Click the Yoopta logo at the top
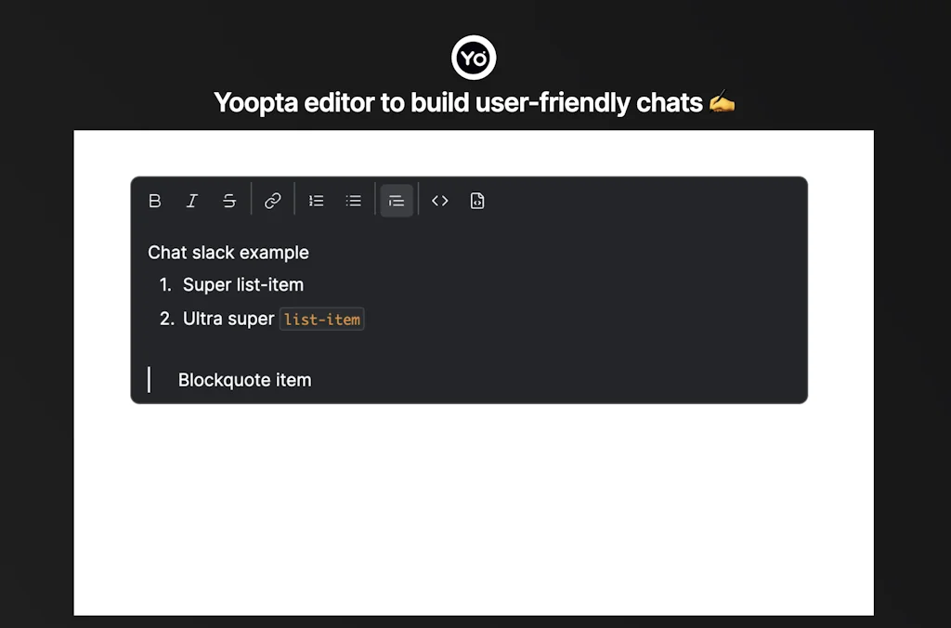The height and width of the screenshot is (628, 951). 475,57
